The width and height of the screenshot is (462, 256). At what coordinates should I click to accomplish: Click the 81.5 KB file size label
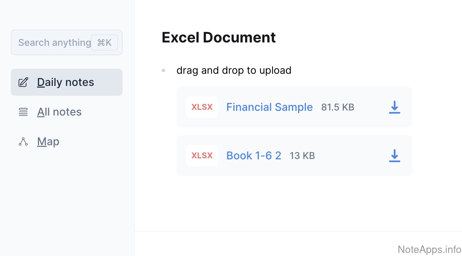[x=337, y=107]
